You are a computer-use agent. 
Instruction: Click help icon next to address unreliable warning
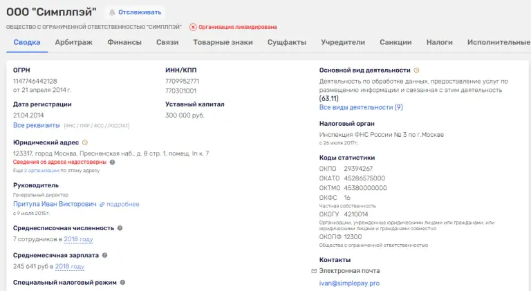[113, 162]
